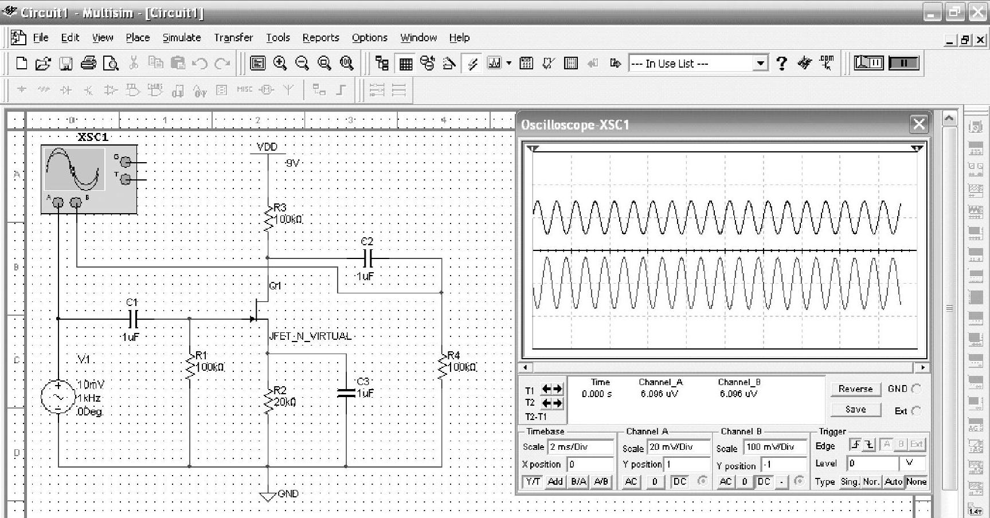
Task: Select the Add timebase mode
Action: (x=555, y=482)
